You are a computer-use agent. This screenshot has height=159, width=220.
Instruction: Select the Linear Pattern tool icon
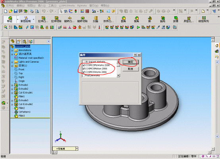point(204,19)
